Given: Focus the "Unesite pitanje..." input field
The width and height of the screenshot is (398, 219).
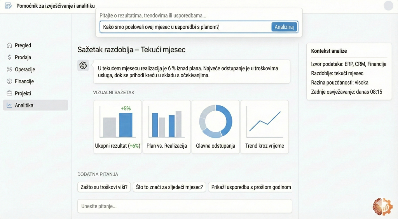Looking at the screenshot, I should 185,206.
